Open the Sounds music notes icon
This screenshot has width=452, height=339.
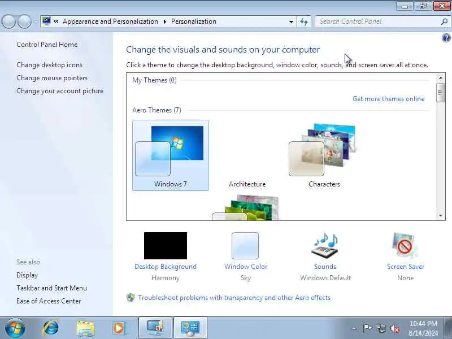325,245
